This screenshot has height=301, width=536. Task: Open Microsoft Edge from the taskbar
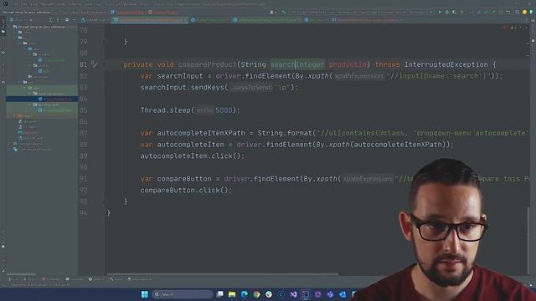pyautogui.click(x=245, y=294)
